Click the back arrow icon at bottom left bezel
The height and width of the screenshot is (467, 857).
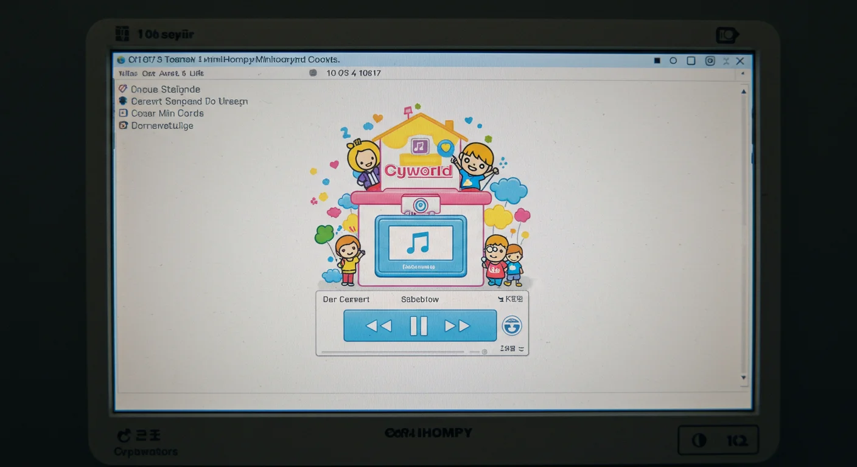point(124,435)
